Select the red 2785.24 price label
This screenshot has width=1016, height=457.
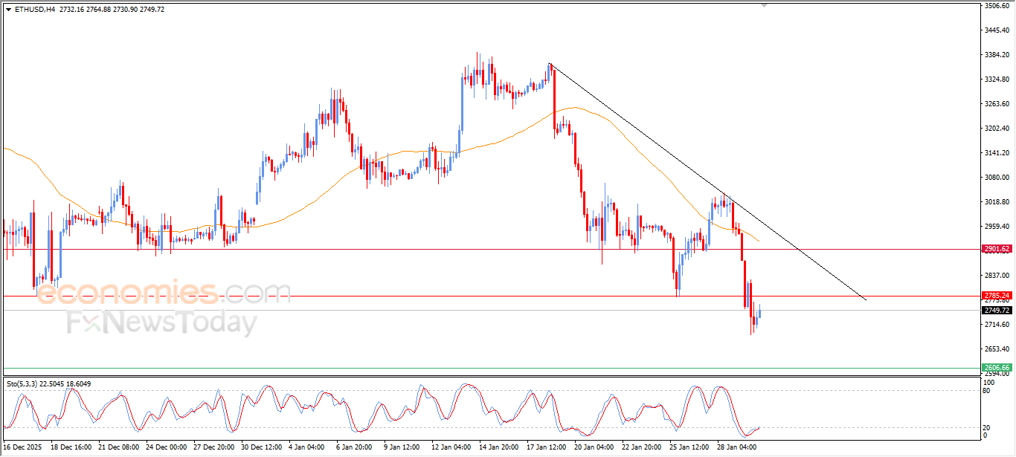coord(997,295)
